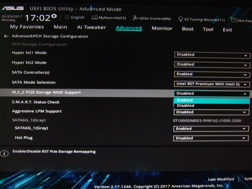Image resolution: width=252 pixels, height=189 pixels.
Task: Switch to the Main tab
Action: 60,27
